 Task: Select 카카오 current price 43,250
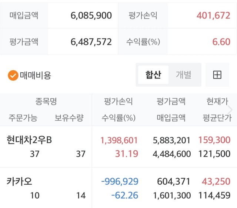tap(216, 181)
